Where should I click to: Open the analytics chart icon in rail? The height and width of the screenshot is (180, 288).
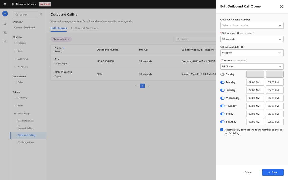click(5, 41)
